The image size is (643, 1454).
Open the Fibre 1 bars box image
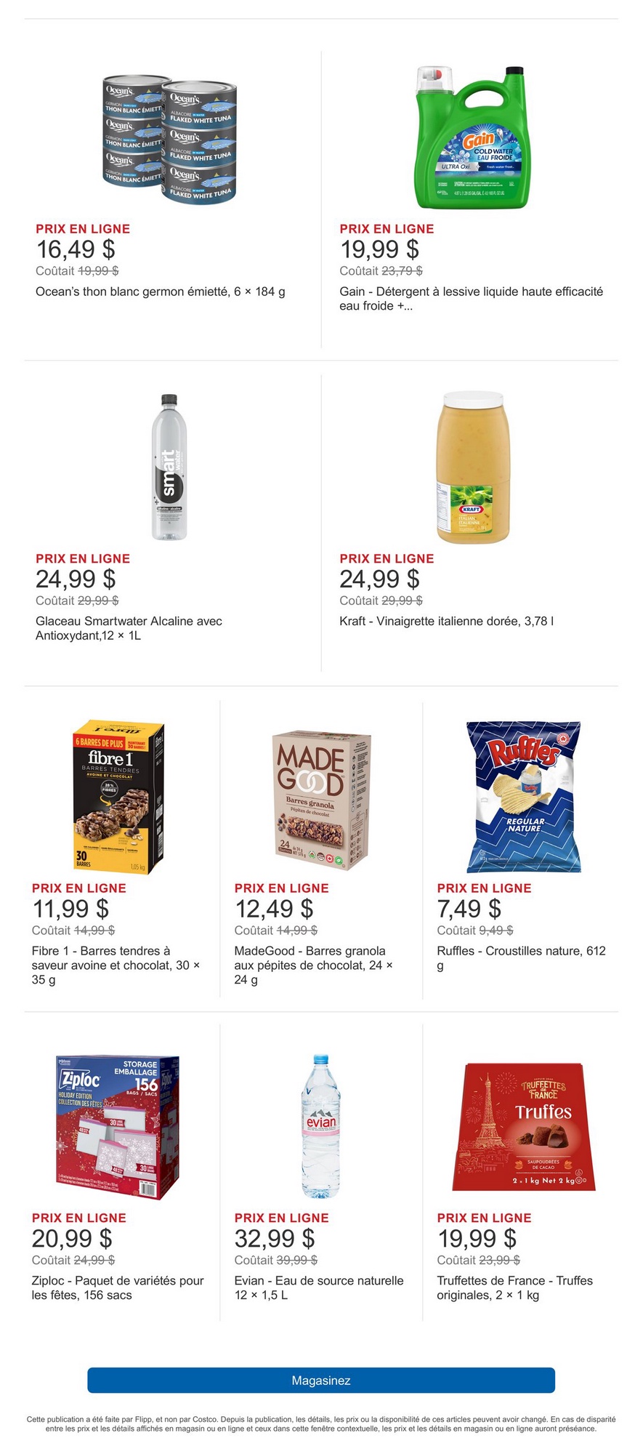[118, 797]
